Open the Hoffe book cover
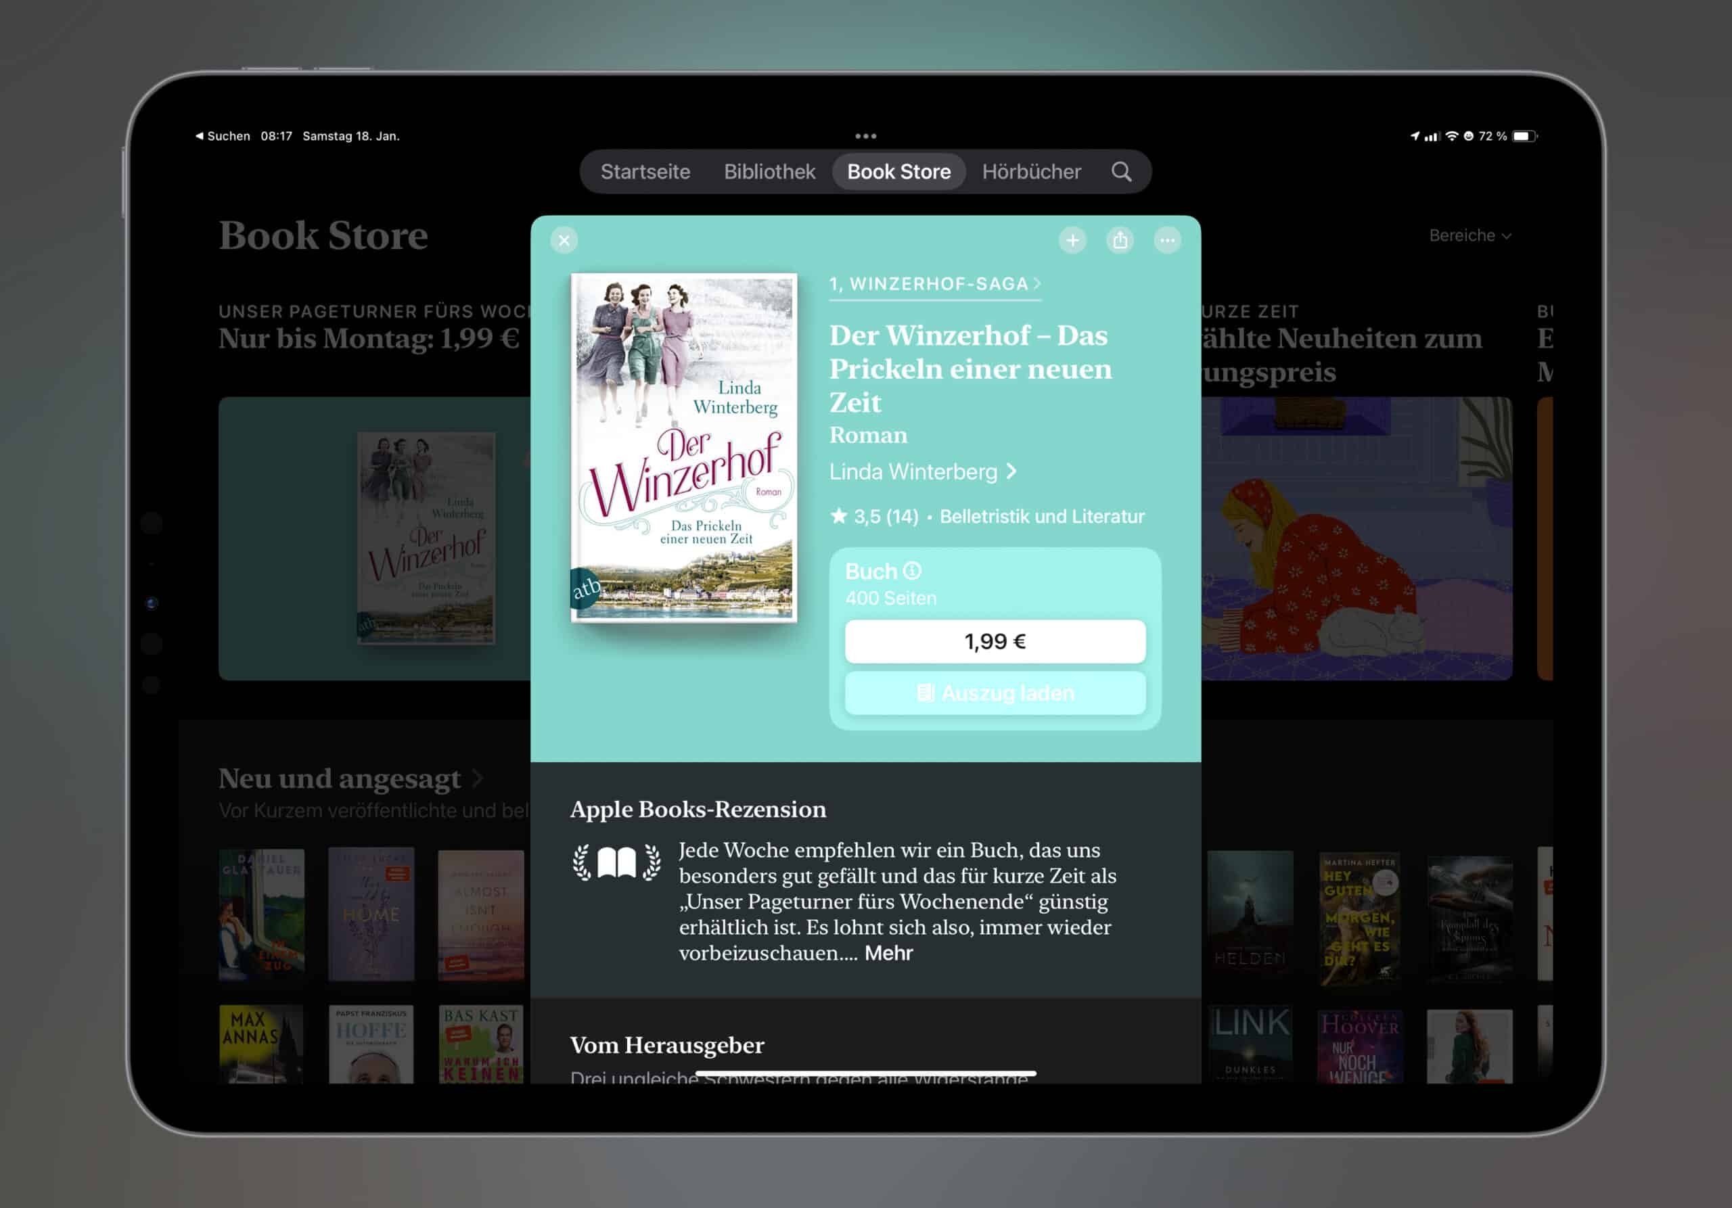Viewport: 1732px width, 1208px height. [x=371, y=1044]
